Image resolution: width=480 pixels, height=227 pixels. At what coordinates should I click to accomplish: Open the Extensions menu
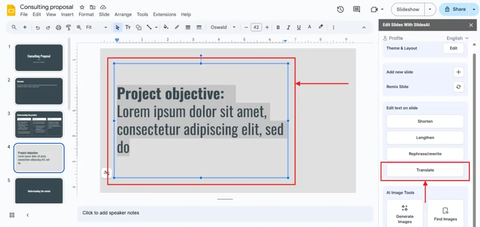click(165, 15)
